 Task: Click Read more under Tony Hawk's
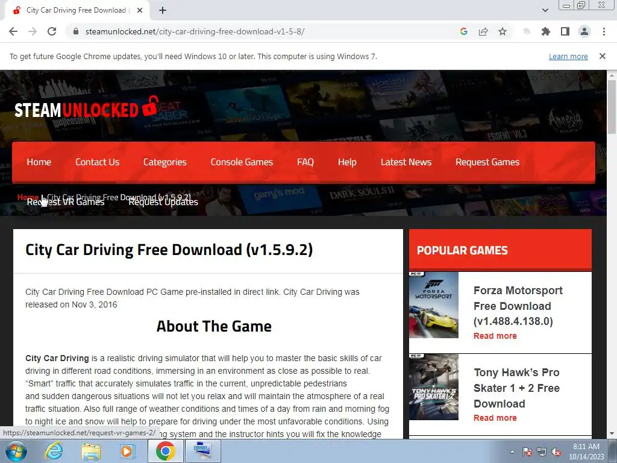point(495,418)
